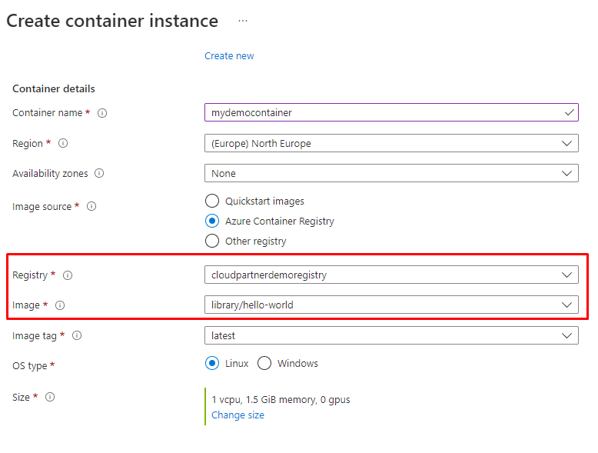Select Azure Container Registry option
Image resolution: width=598 pixels, height=453 pixels.
tap(212, 221)
